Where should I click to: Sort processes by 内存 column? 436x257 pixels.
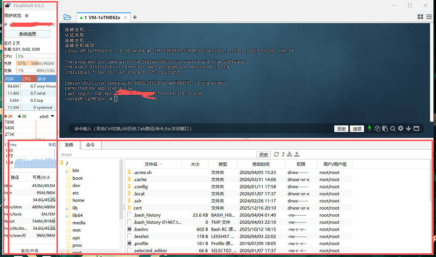[x=12, y=79]
